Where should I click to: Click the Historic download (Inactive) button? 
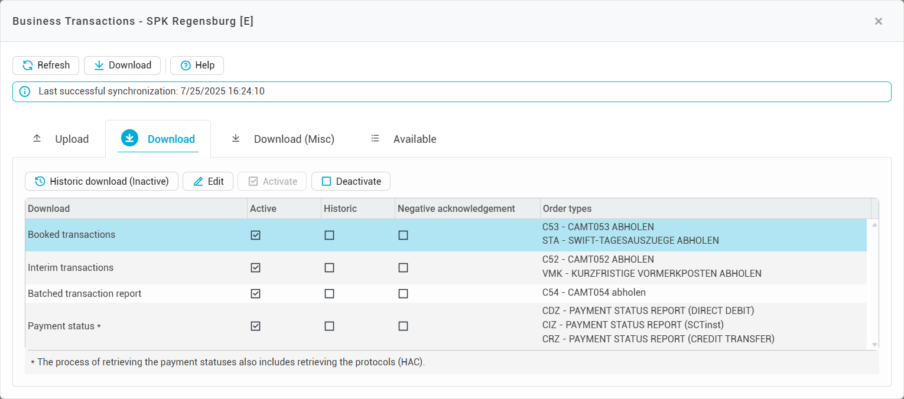tap(102, 181)
